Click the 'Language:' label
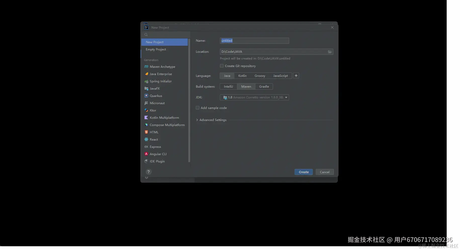 (x=203, y=76)
